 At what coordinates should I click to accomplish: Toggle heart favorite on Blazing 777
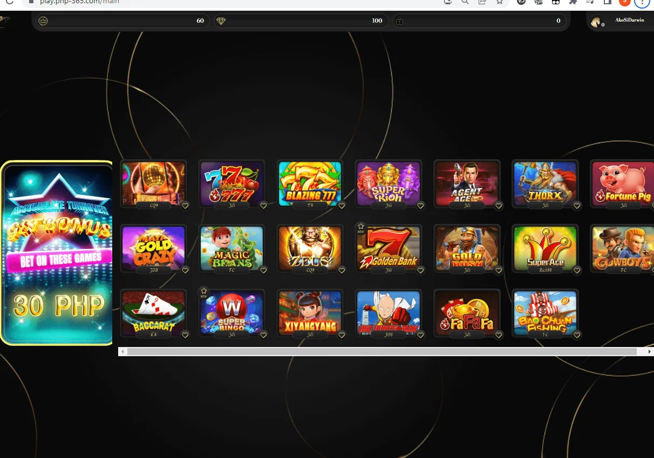[342, 205]
